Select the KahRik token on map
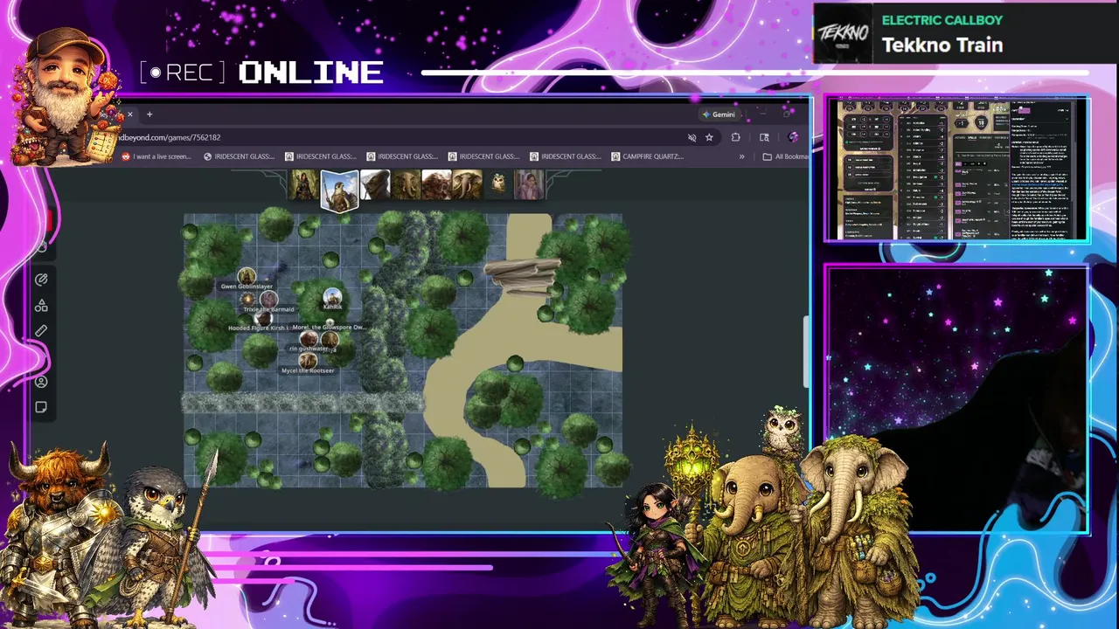Viewport: 1119px width, 629px height. (332, 297)
